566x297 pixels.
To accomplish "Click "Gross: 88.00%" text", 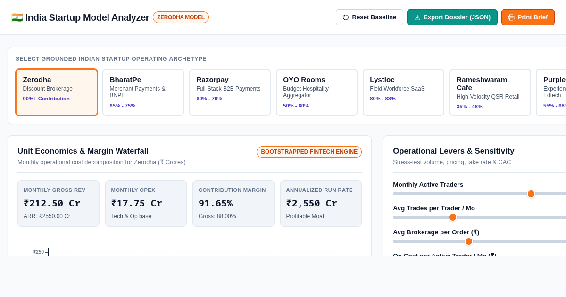I will 217,216.
